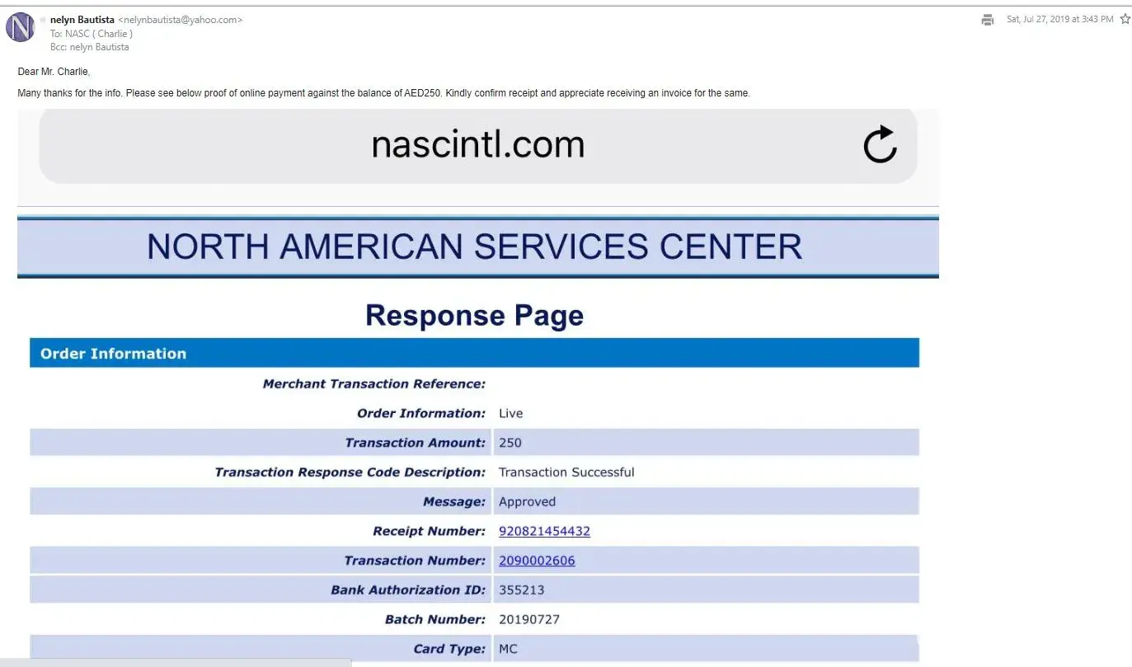Image resolution: width=1132 pixels, height=667 pixels.
Task: Click the sender avatar with letter N
Action: 21,27
